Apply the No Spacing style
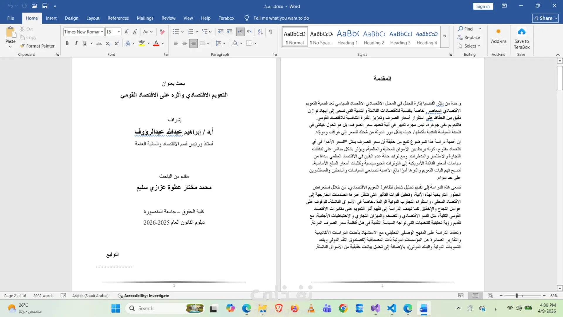The height and width of the screenshot is (317, 563). 321,37
